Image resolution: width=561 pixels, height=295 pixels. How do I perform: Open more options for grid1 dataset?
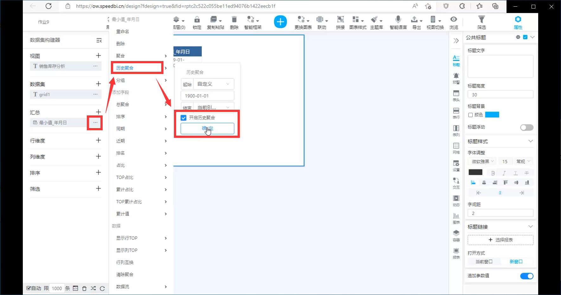(x=95, y=94)
